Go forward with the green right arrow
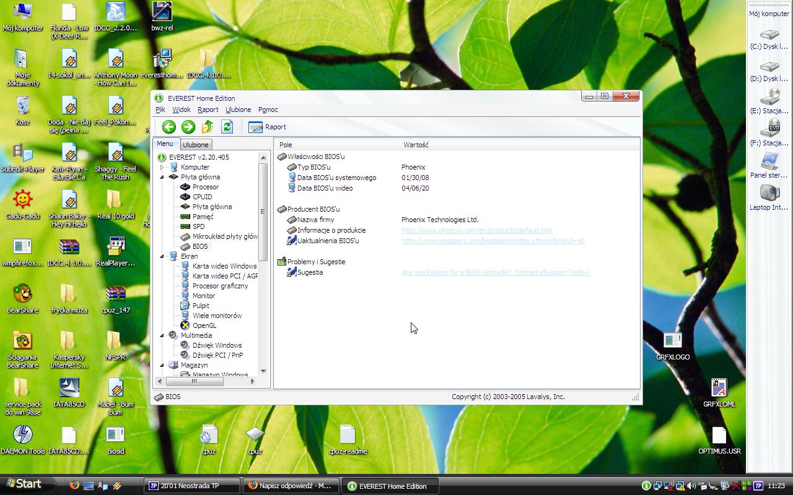The width and height of the screenshot is (793, 495). pyautogui.click(x=188, y=127)
